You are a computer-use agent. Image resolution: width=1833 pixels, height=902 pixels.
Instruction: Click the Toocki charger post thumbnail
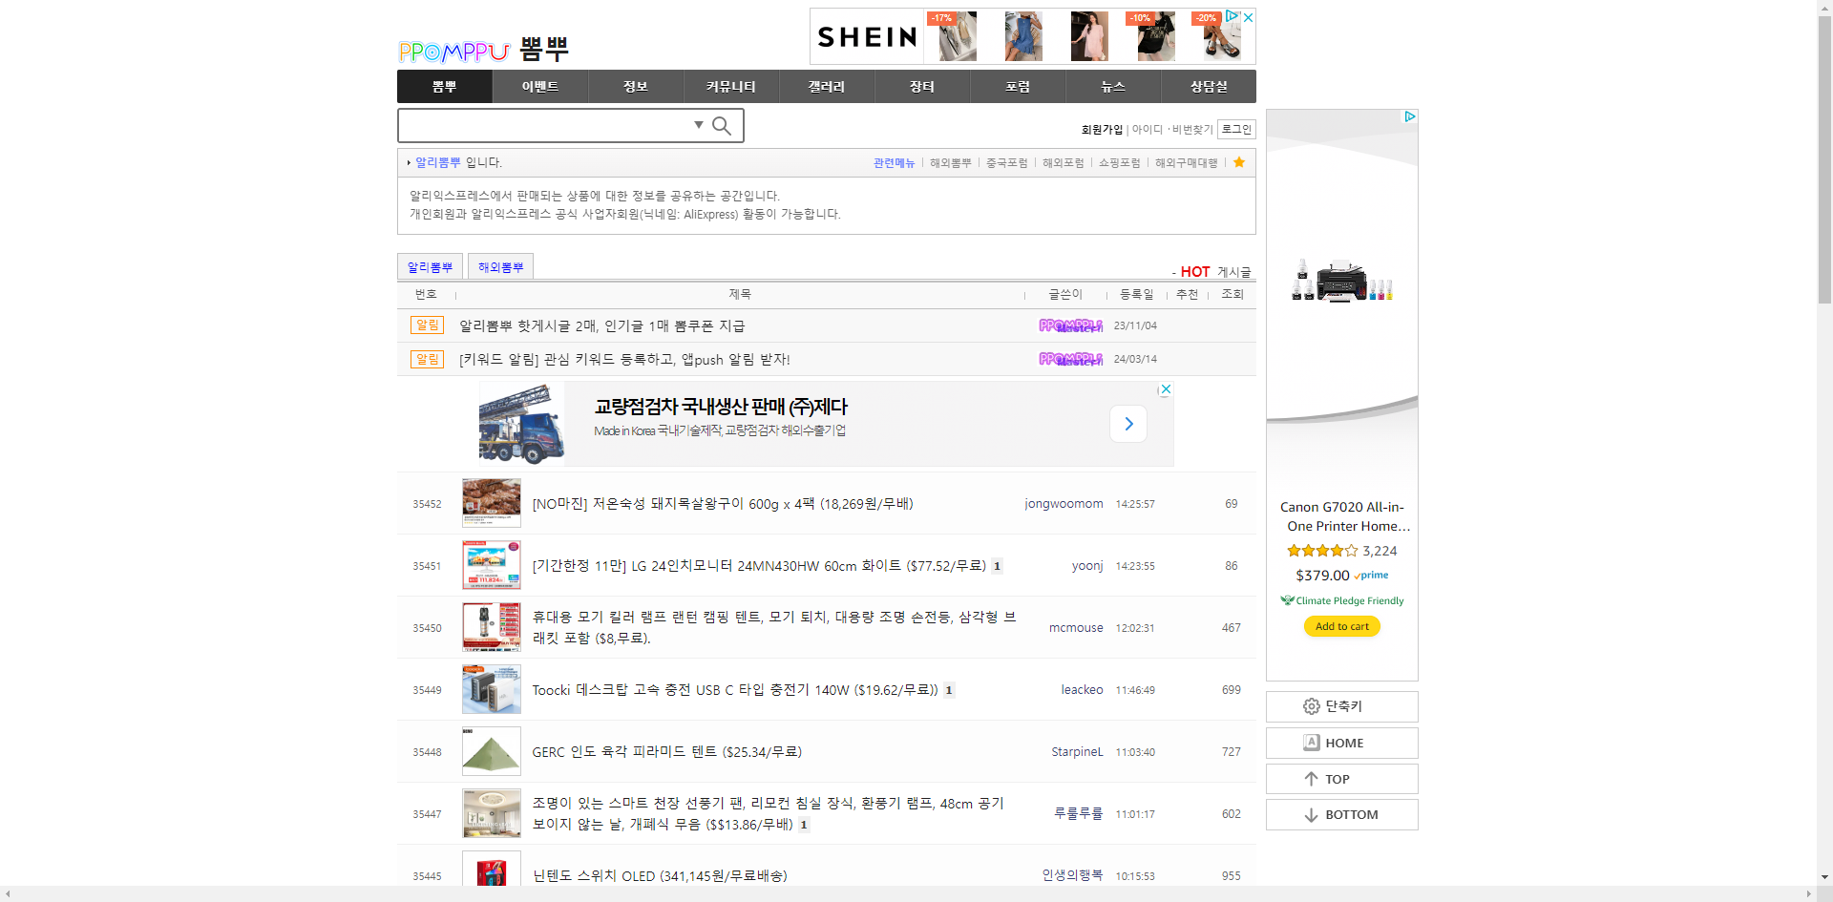coord(491,690)
